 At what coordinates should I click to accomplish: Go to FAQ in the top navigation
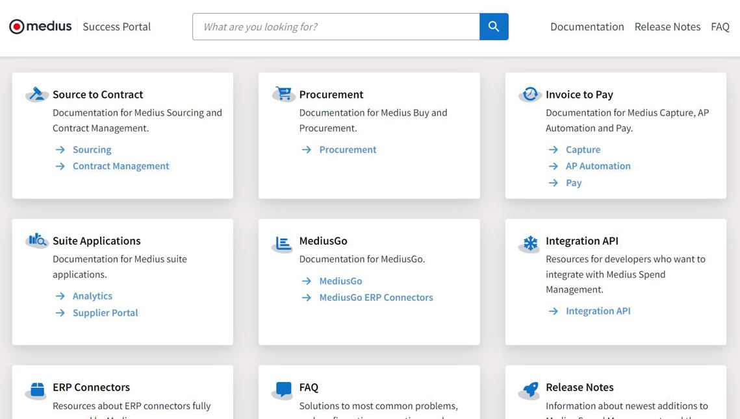point(720,27)
